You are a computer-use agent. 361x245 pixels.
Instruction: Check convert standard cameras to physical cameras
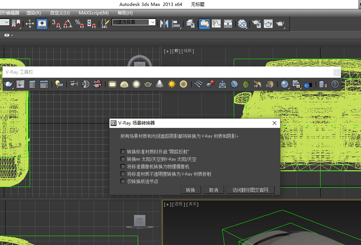pyautogui.click(x=123, y=166)
